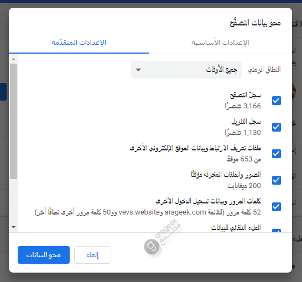
Task: Click the scrollbar track below the thumb
Action: 13,201
